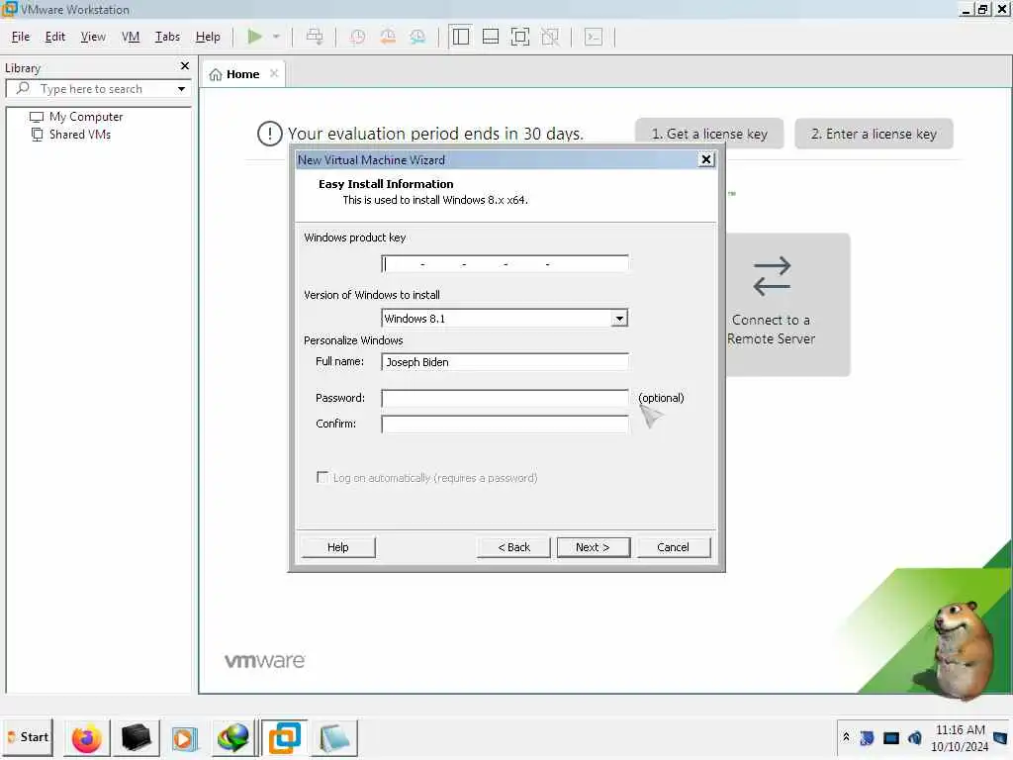Click the Connect to a Remote Server tile
The width and height of the screenshot is (1013, 760).
tap(787, 305)
